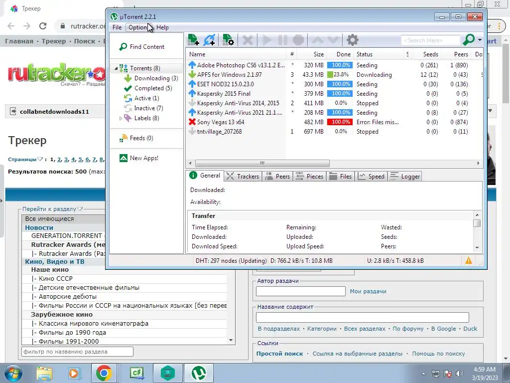
Task: Switch to the Peers tab
Action: [277, 176]
